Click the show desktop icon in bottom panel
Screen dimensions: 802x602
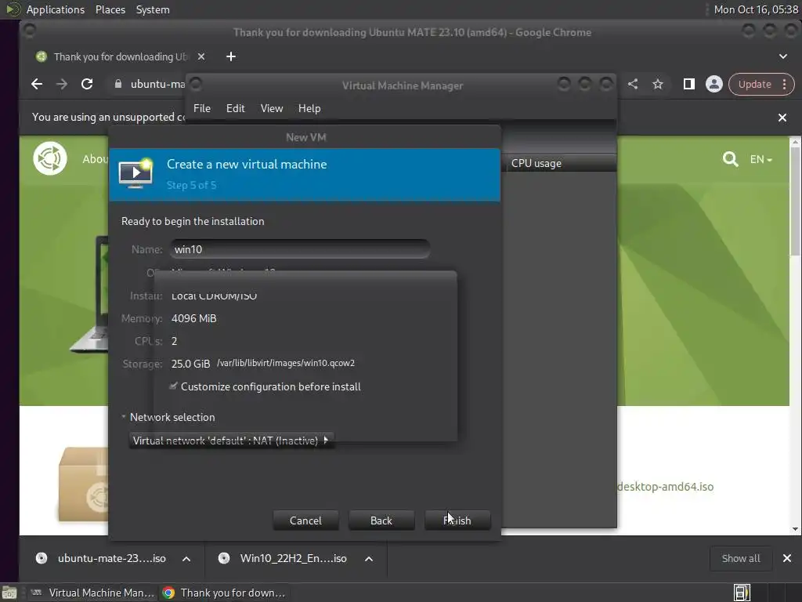tap(9, 593)
